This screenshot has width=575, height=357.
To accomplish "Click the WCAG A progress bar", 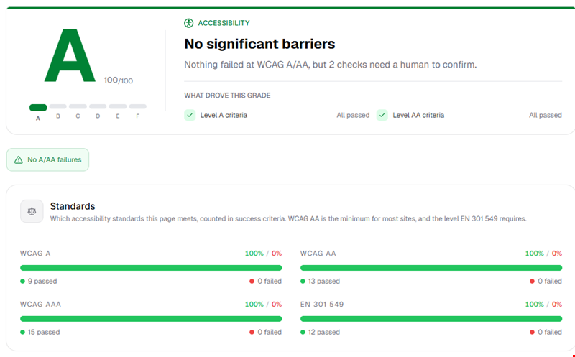I will [x=151, y=268].
